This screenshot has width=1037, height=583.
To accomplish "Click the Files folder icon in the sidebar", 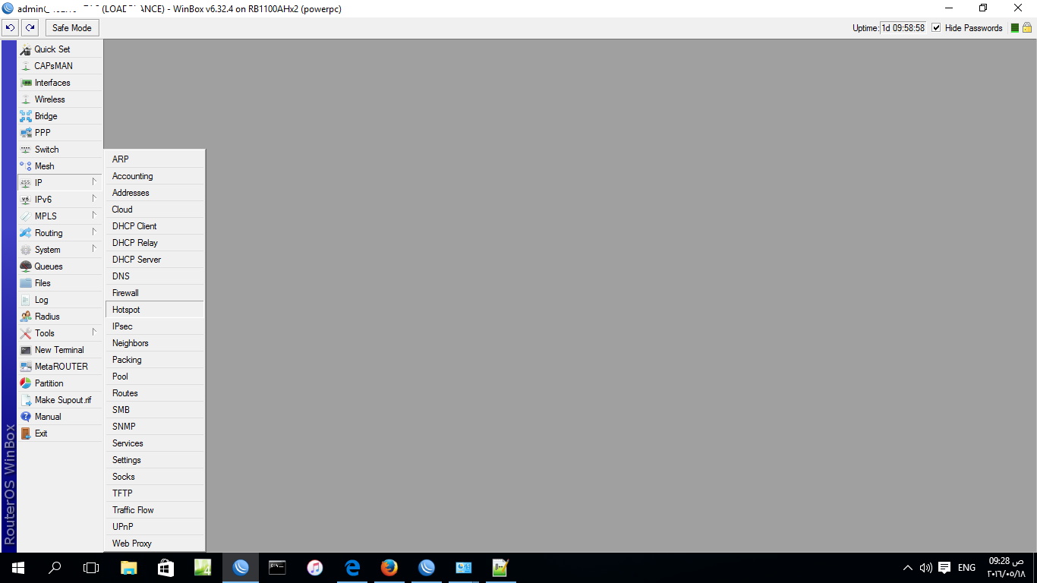I will [x=26, y=283].
